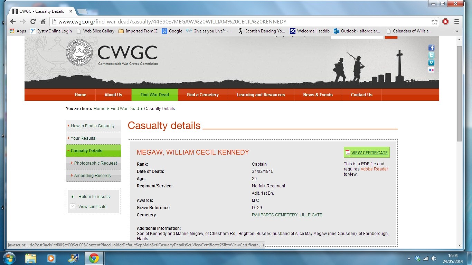The height and width of the screenshot is (265, 472).
Task: Show hidden system tray icons
Action: [409, 258]
